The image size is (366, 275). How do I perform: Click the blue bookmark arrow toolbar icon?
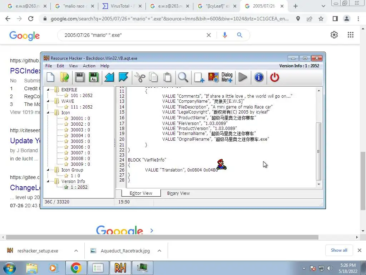coord(123,77)
